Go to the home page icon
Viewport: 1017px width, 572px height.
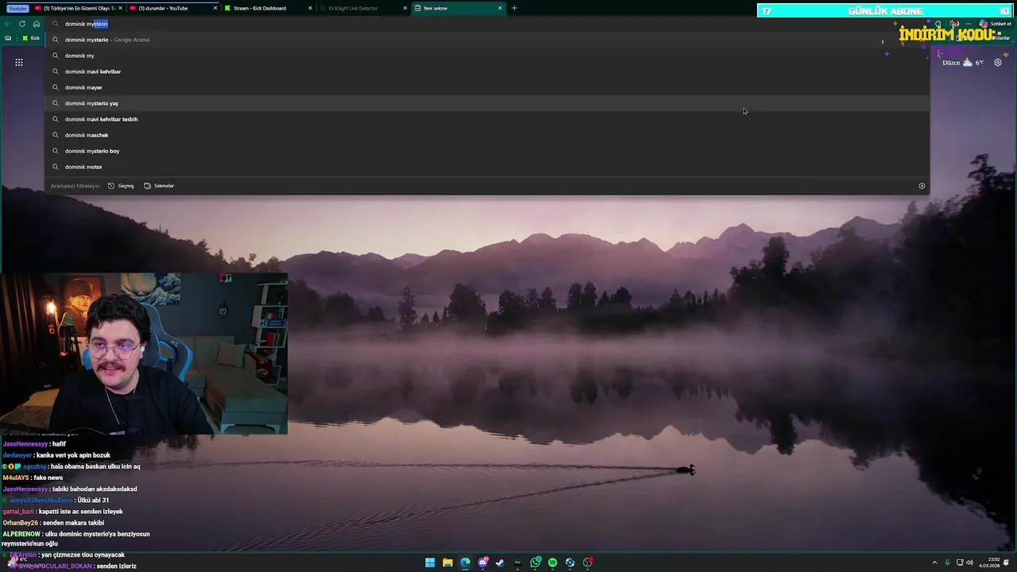tap(37, 24)
